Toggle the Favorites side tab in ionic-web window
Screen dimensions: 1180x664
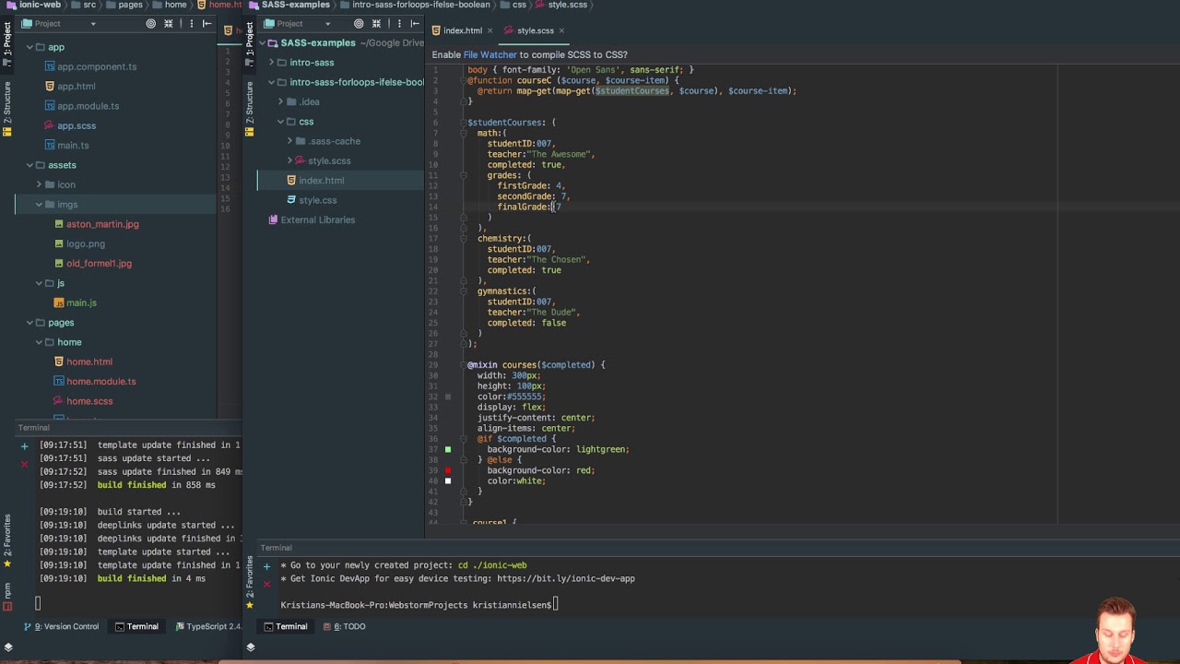[6, 540]
